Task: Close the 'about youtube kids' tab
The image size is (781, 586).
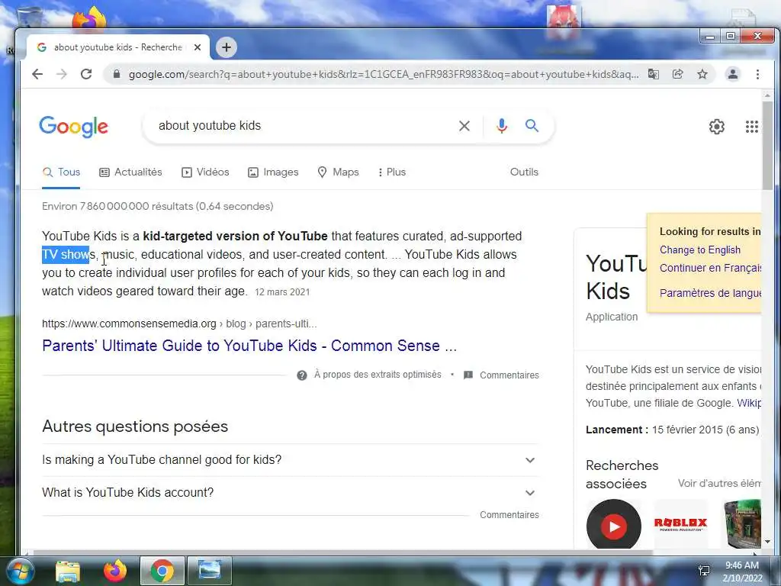Action: (x=198, y=47)
